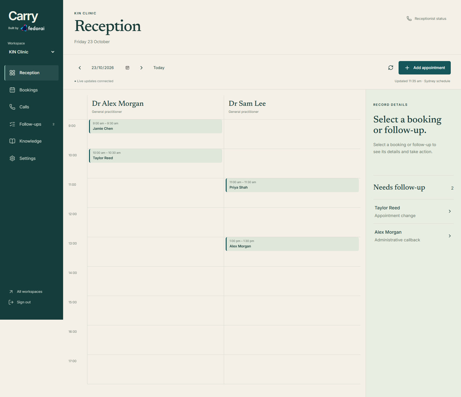Open the KIN Clinic workspace dropdown

(x=31, y=52)
